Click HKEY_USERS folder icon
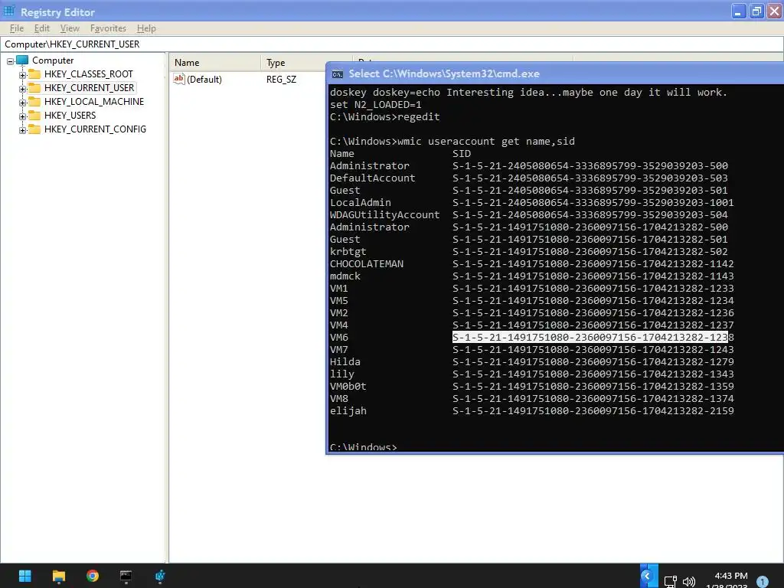This screenshot has height=588, width=784. (34, 116)
